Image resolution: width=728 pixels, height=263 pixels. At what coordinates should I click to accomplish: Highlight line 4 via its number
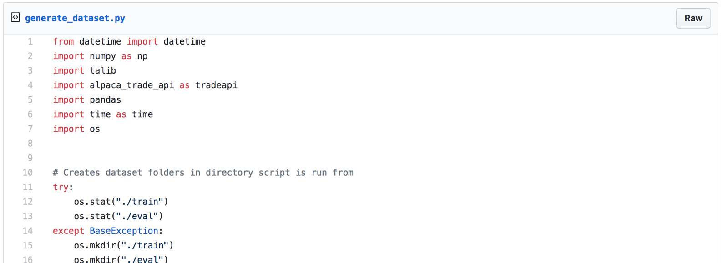click(30, 85)
